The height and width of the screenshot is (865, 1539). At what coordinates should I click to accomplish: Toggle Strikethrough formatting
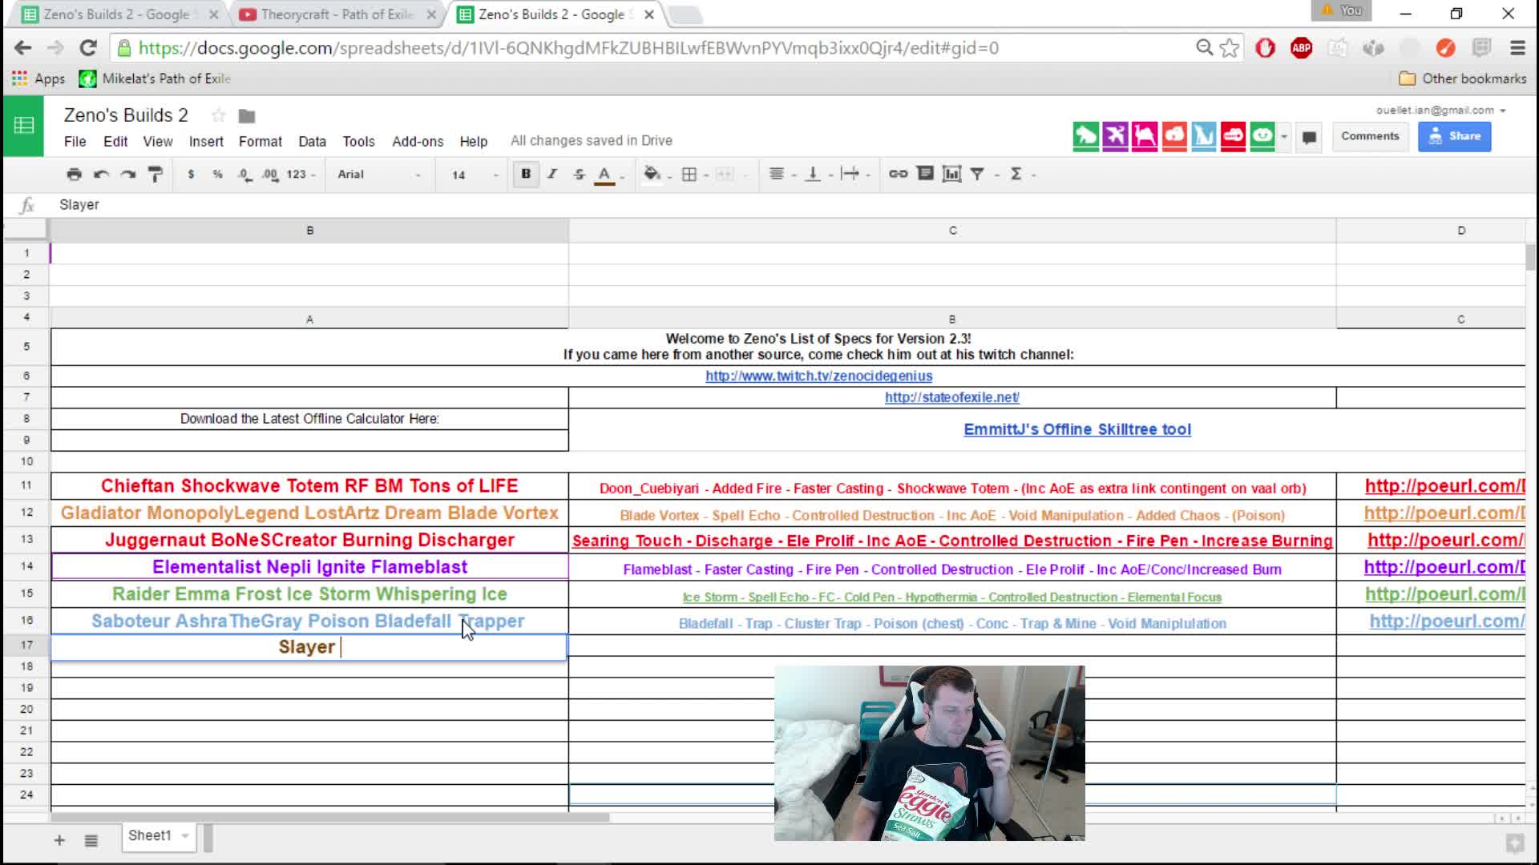579,174
